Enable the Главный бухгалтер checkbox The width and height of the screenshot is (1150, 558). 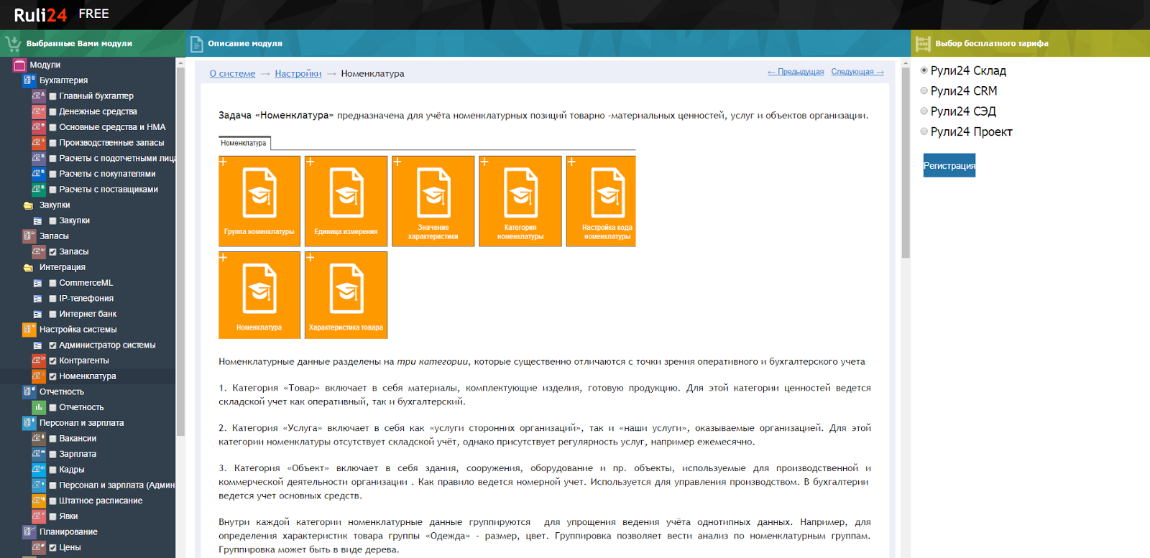pos(52,96)
